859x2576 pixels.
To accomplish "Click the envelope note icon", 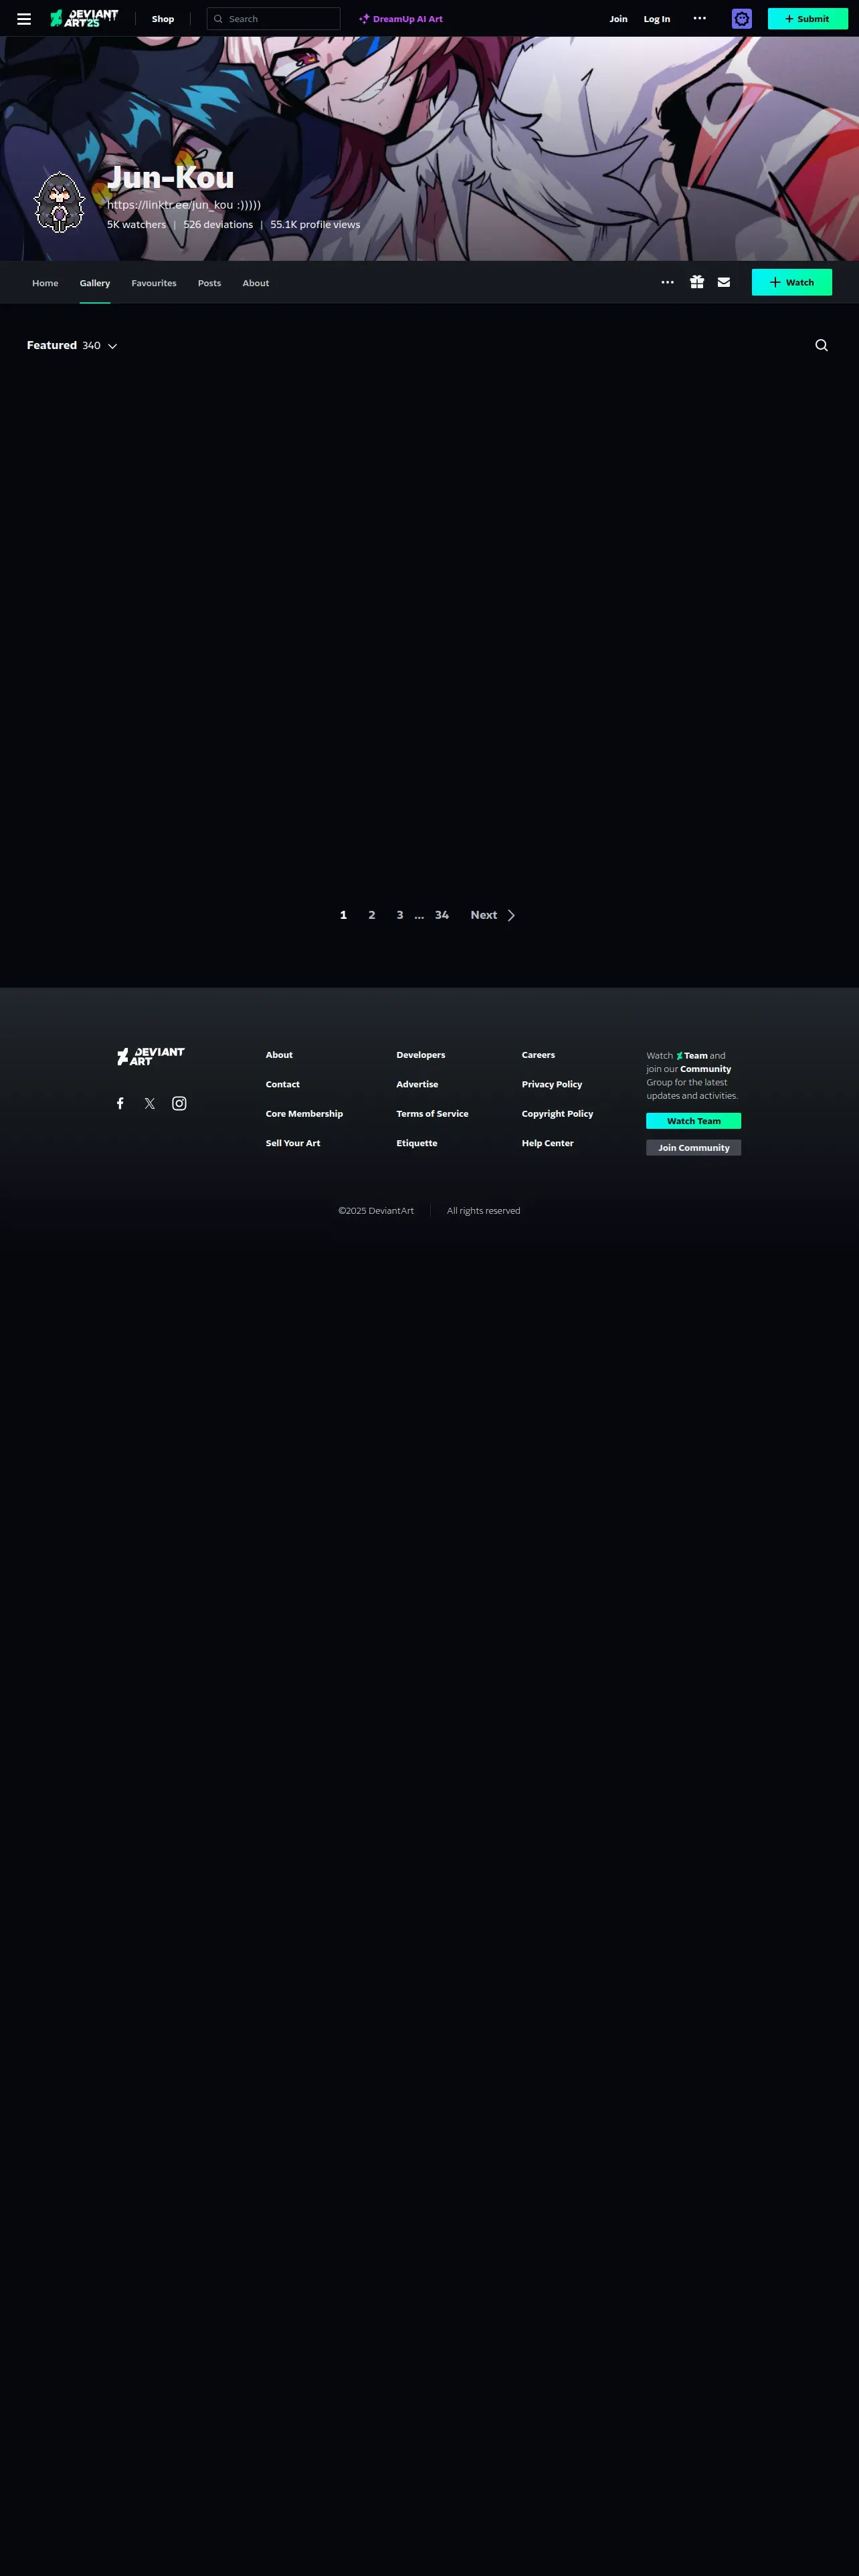I will pos(724,282).
